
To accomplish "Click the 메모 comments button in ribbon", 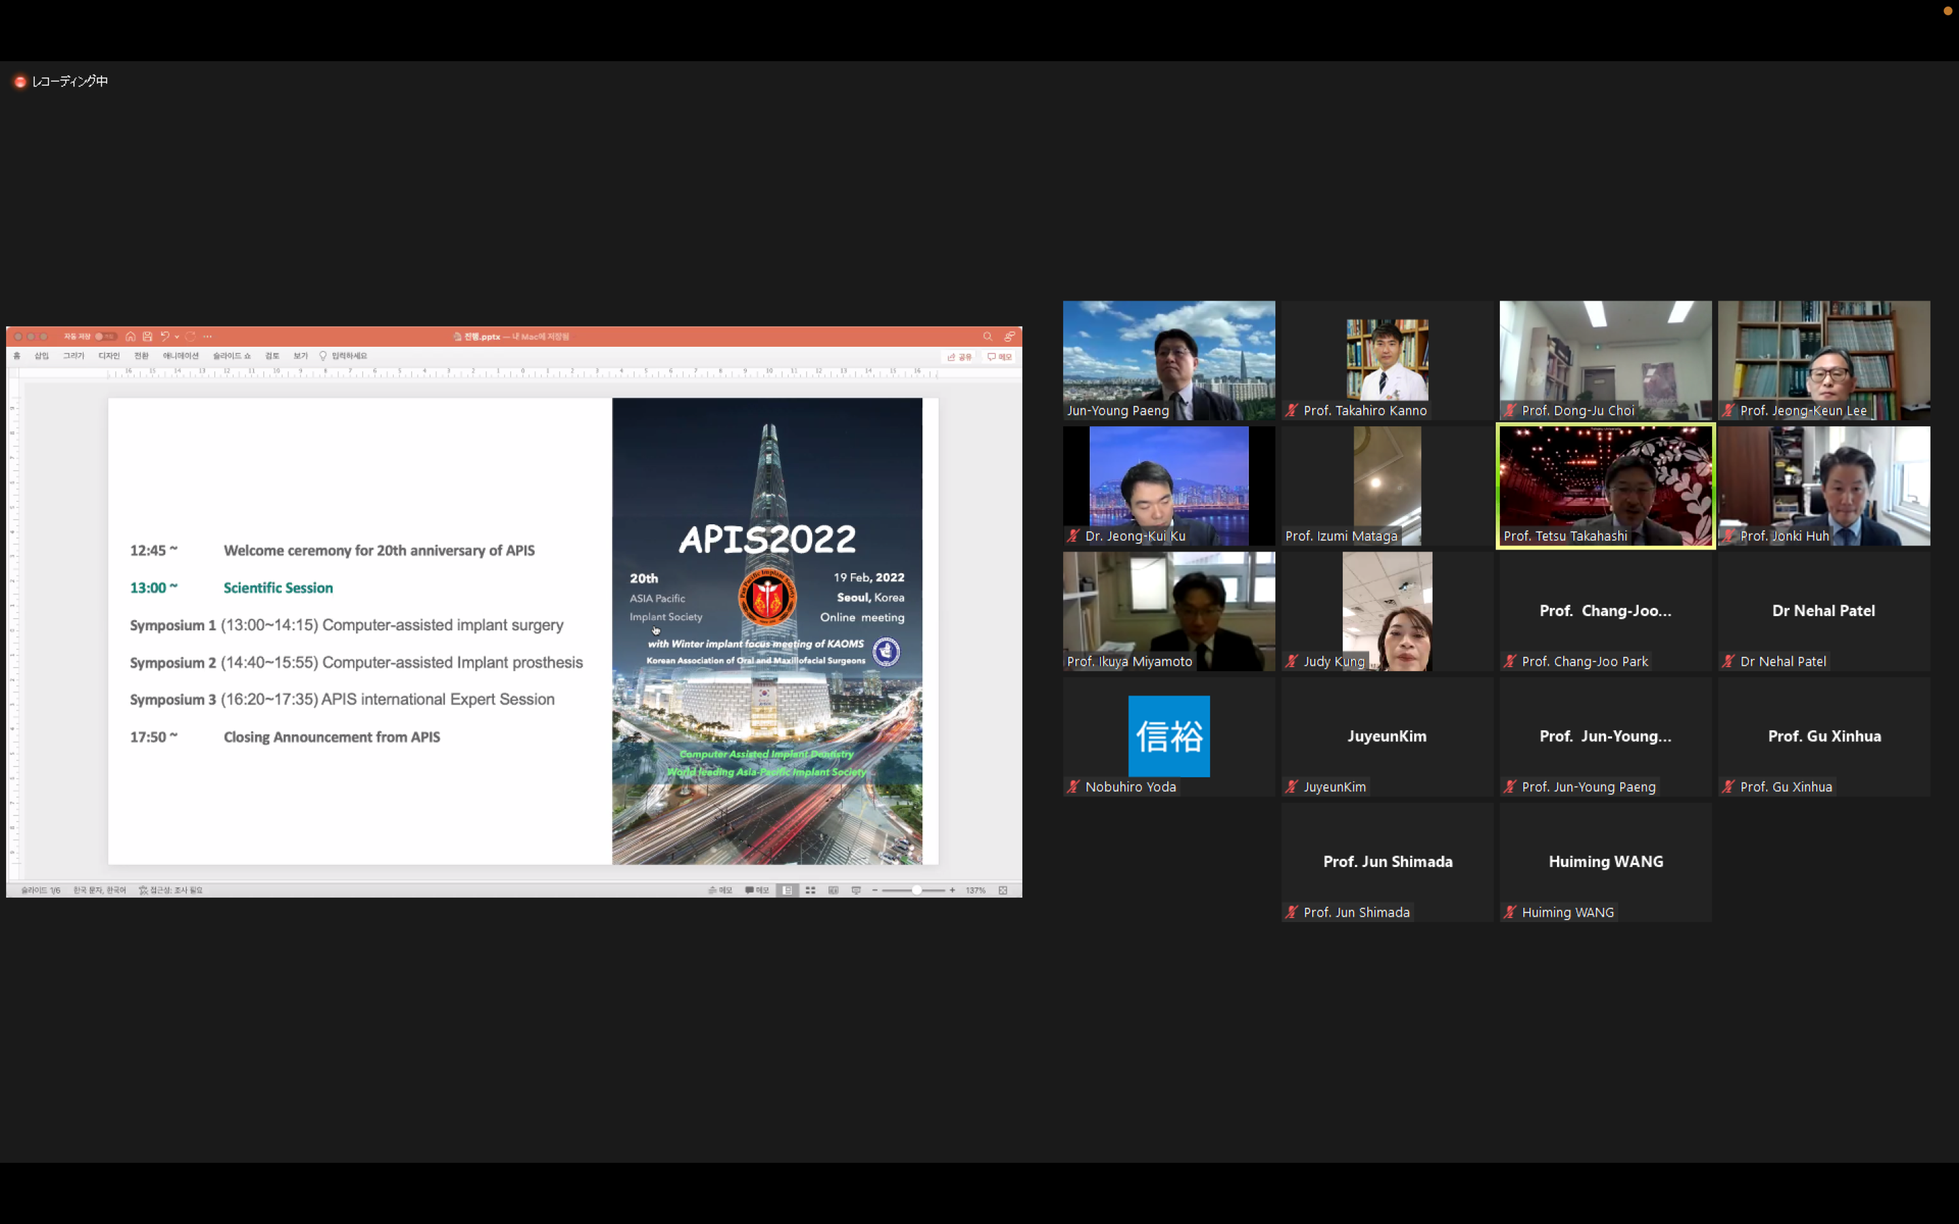I will 1000,357.
